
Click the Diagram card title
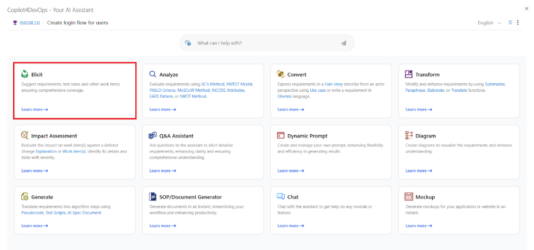click(425, 136)
